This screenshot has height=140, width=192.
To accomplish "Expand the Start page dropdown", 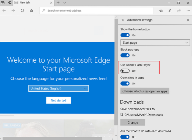I will pos(155,43).
